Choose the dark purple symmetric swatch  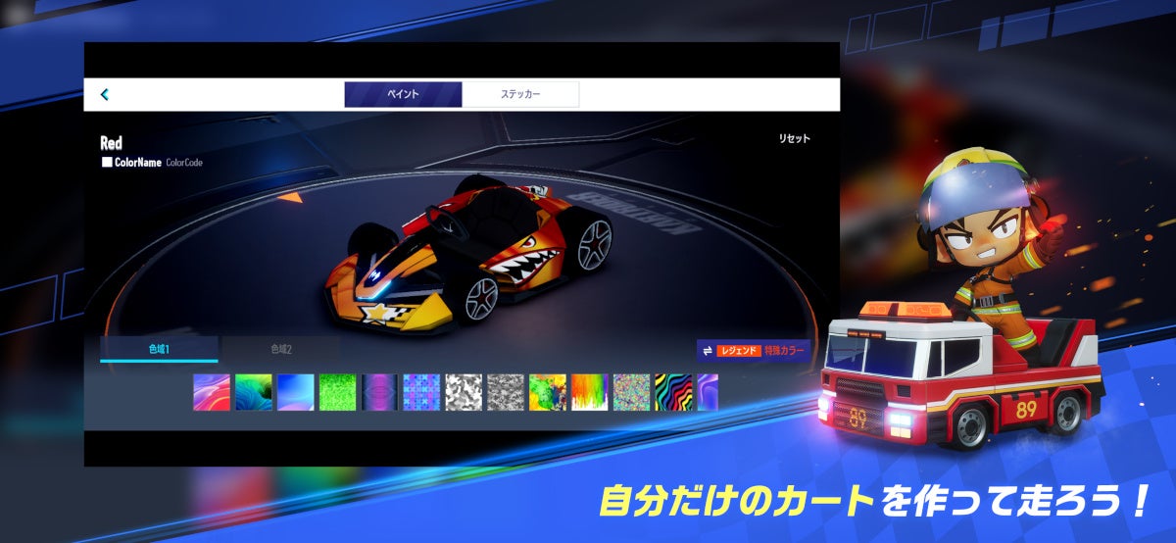(380, 392)
